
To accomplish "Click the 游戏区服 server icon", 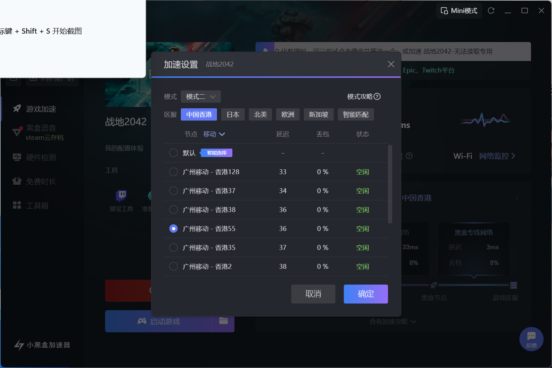I will 514,285.
